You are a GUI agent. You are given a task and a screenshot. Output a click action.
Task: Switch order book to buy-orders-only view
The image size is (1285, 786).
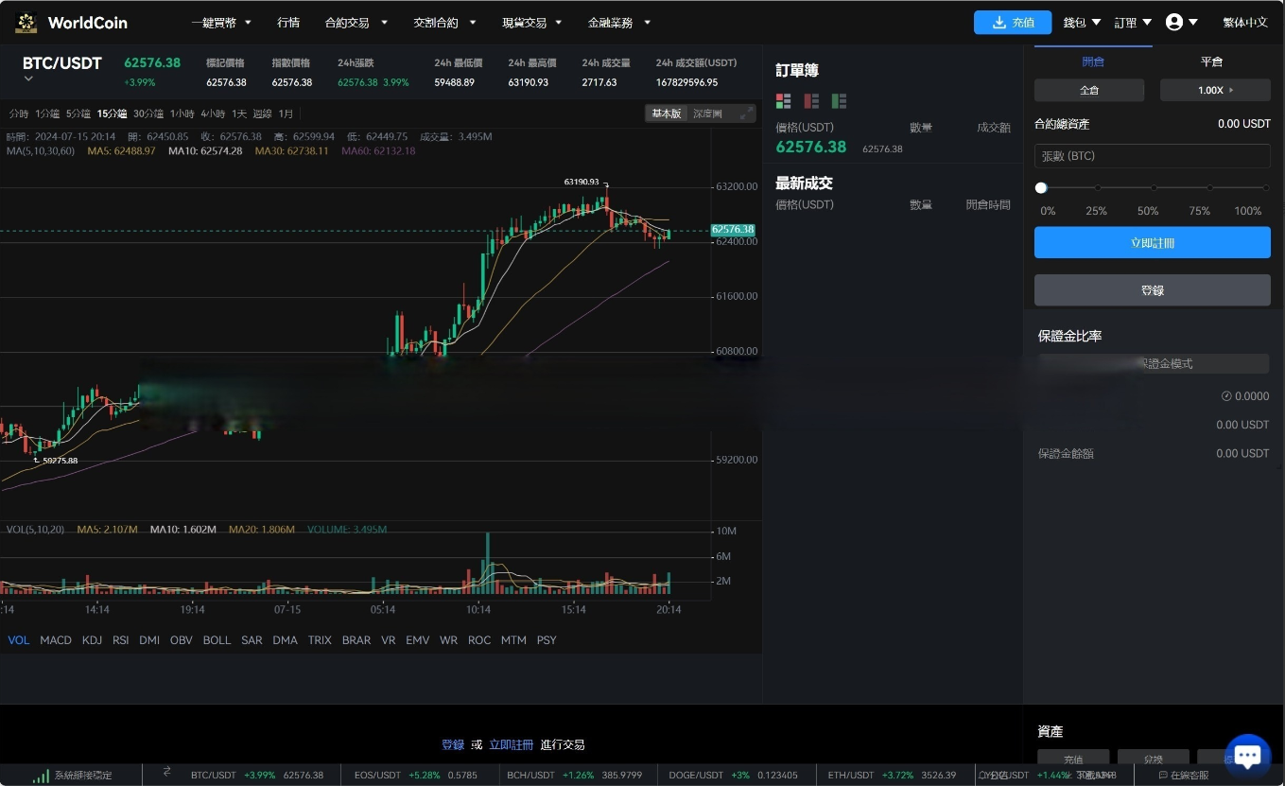(x=839, y=100)
